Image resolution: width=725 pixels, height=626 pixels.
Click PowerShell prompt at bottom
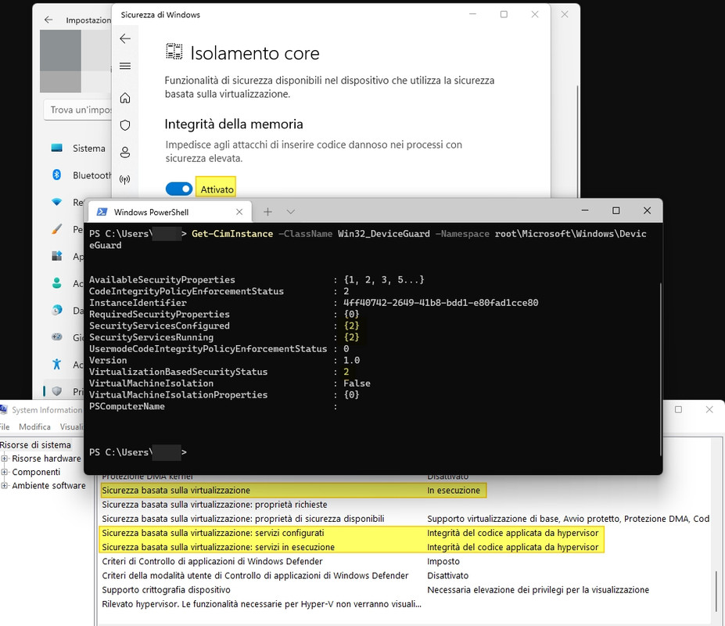point(138,452)
